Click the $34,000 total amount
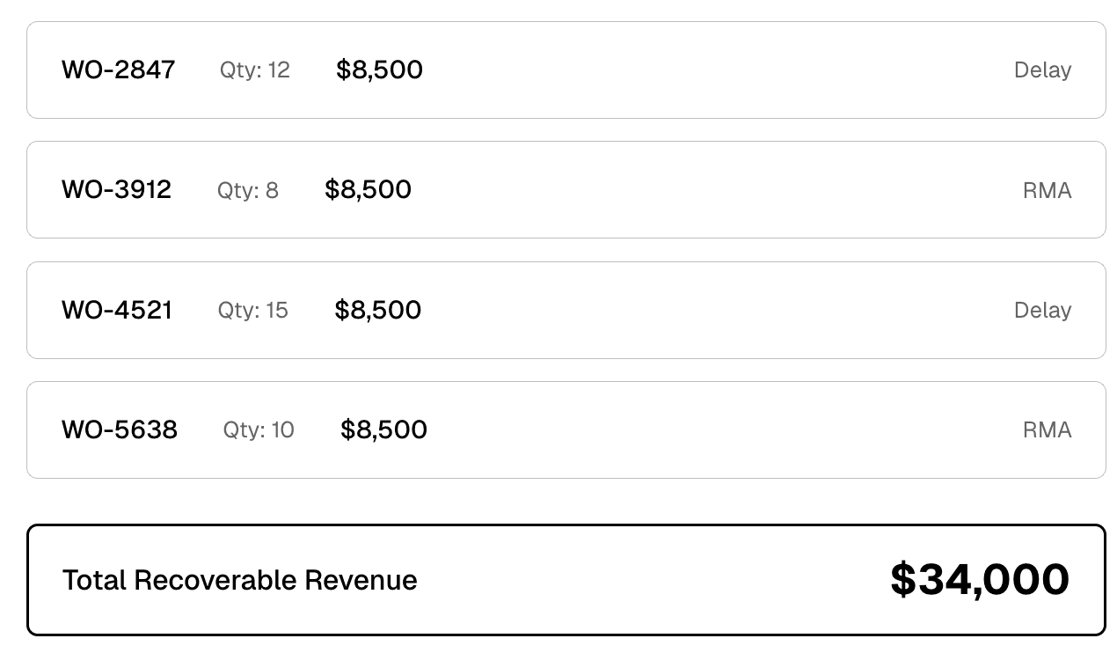Image resolution: width=1117 pixels, height=653 pixels. tap(979, 580)
